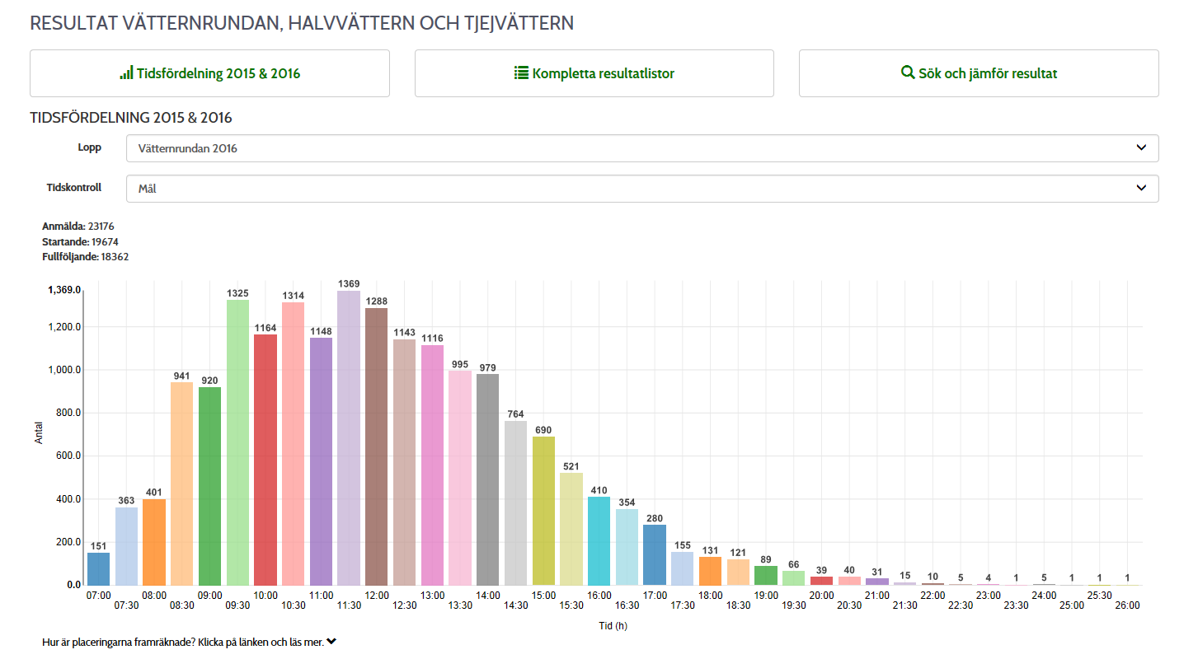Click the orange 18:00 bar with 131
This screenshot has height=659, width=1198.
coord(710,572)
